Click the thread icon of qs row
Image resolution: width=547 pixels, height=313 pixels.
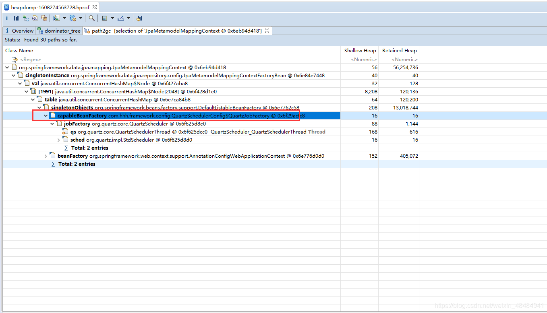66,132
